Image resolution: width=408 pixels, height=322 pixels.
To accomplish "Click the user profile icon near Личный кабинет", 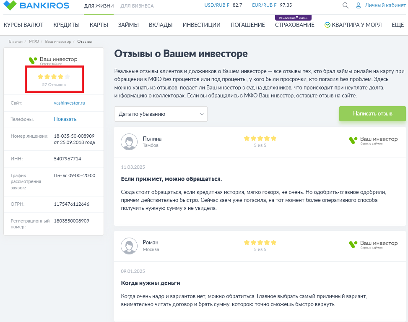I will pos(358,5).
